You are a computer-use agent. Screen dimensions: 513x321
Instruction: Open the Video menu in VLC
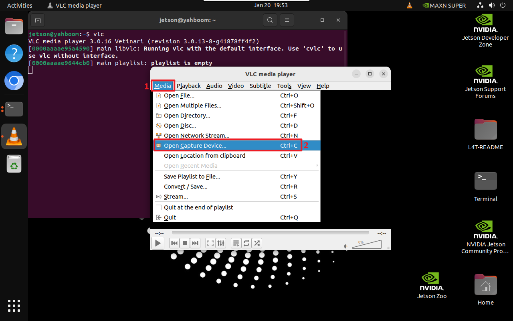point(236,85)
